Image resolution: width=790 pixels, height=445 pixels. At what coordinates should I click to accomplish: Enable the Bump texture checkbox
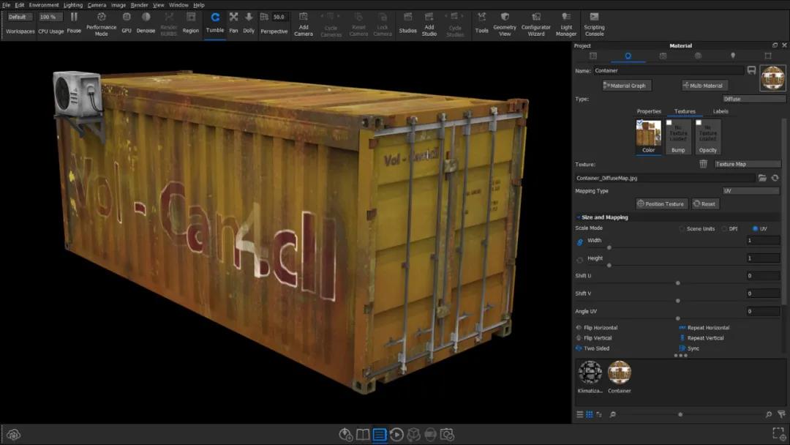click(669, 123)
